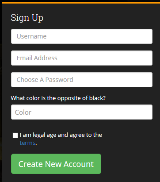Image resolution: width=160 pixels, height=182 pixels.
Task: Click the word 'black' in the question
Action: [96, 98]
